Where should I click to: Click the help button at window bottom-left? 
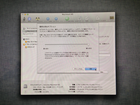[x=25, y=92]
